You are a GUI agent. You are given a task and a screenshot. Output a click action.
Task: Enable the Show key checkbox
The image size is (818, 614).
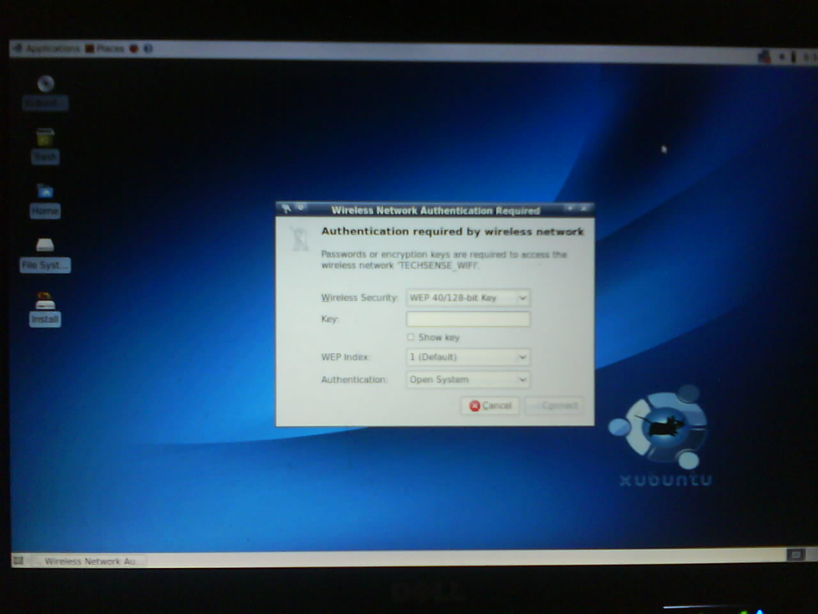(x=411, y=337)
